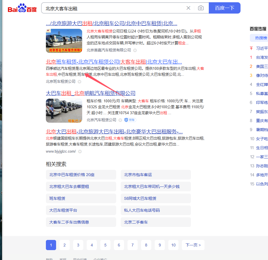
Task: Click the 百度一下 search button
Action: click(225, 8)
